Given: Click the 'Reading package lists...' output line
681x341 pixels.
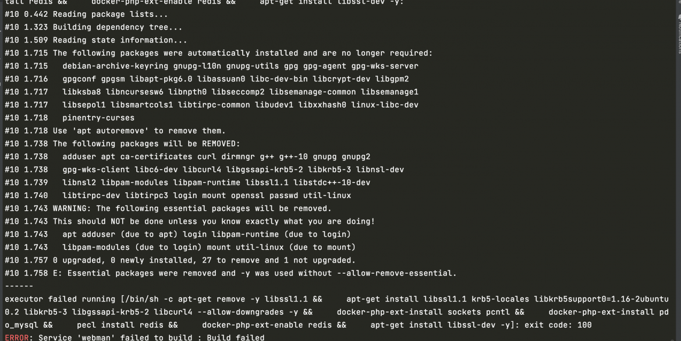Looking at the screenshot, I should coord(86,15).
